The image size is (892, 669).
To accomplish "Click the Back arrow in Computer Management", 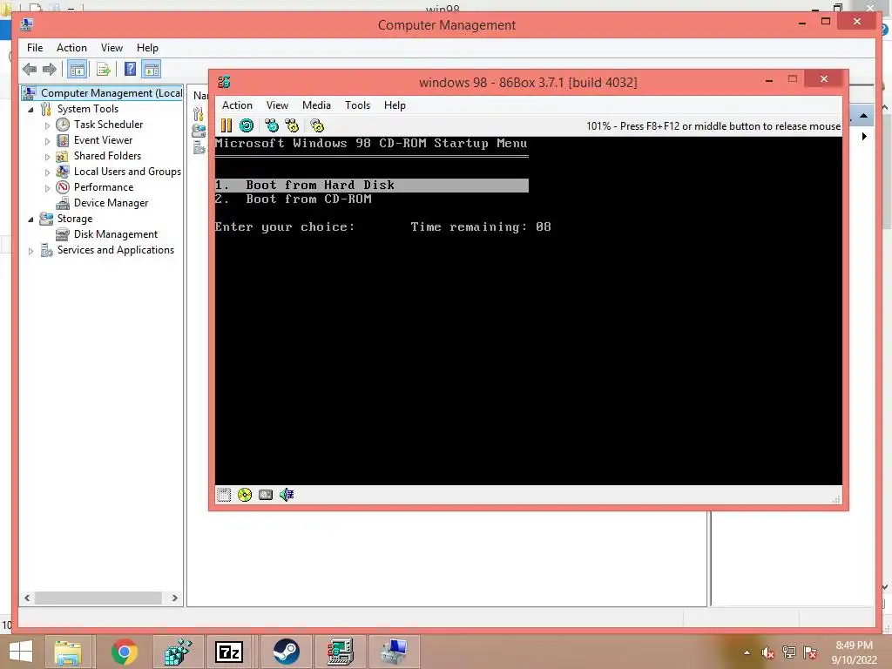I will tap(30, 70).
